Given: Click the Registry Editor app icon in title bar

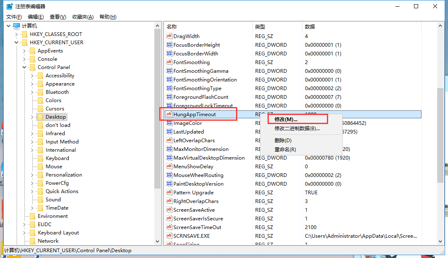Looking at the screenshot, I should 9,6.
